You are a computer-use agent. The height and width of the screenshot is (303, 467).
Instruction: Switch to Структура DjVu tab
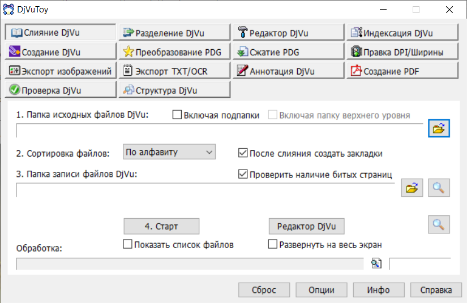174,89
